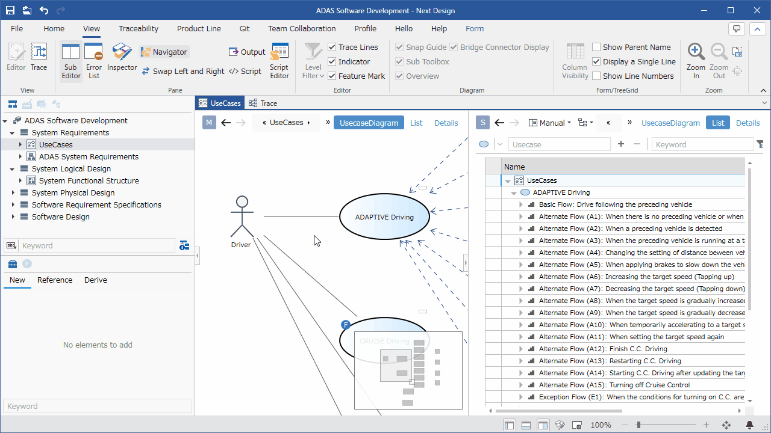Enable Show Line Numbers checkbox
Screen dimensions: 771x433
(596, 76)
